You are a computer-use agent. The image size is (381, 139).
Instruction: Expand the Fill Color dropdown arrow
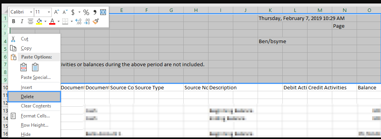point(45,21)
